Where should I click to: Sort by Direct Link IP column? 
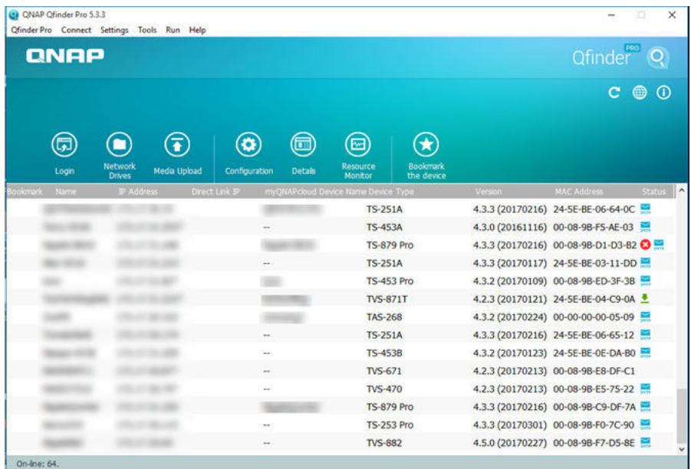click(x=216, y=192)
